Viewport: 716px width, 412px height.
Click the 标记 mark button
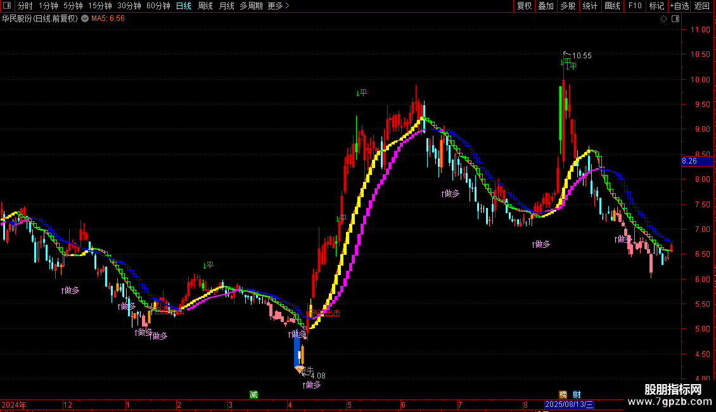click(656, 6)
